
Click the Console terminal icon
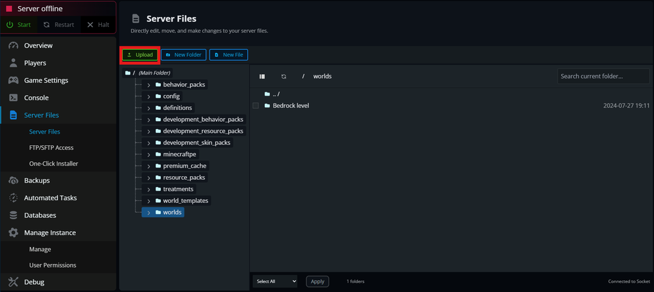[13, 98]
